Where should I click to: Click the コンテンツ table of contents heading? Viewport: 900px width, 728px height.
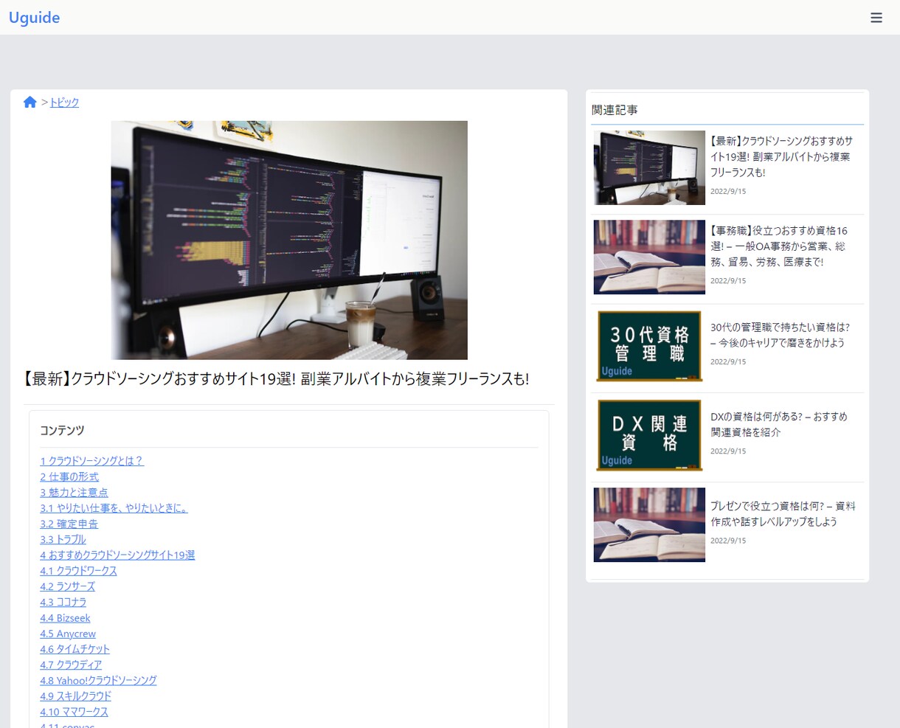62,430
